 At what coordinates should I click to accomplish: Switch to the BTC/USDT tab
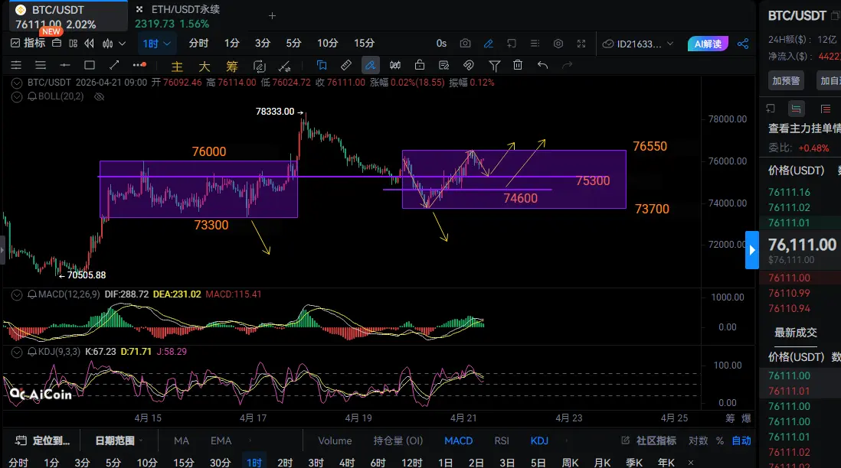point(69,17)
